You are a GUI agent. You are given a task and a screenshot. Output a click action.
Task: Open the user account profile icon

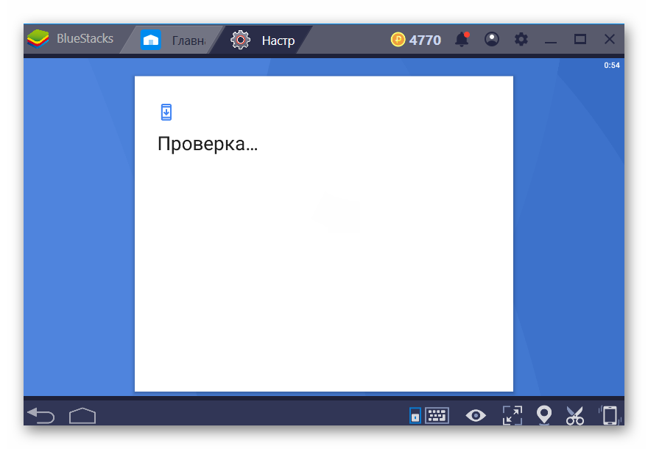492,40
